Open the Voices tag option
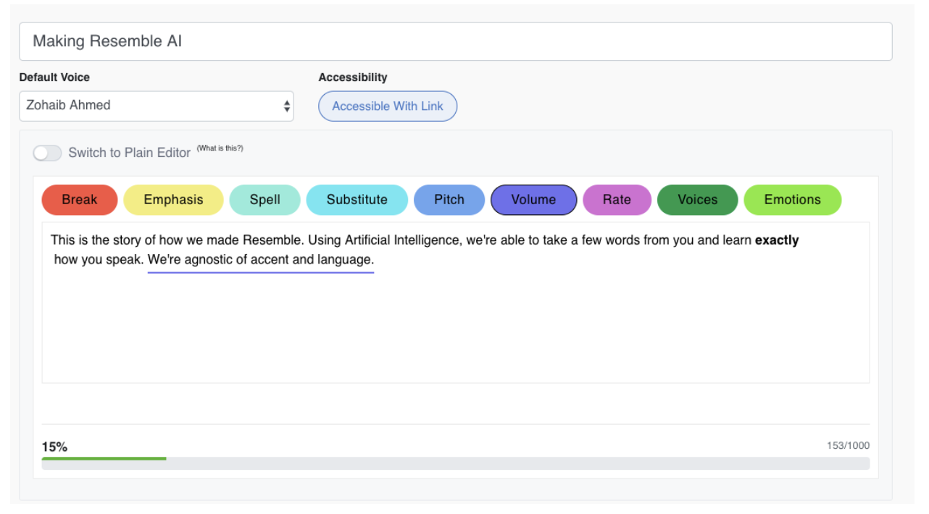 698,200
